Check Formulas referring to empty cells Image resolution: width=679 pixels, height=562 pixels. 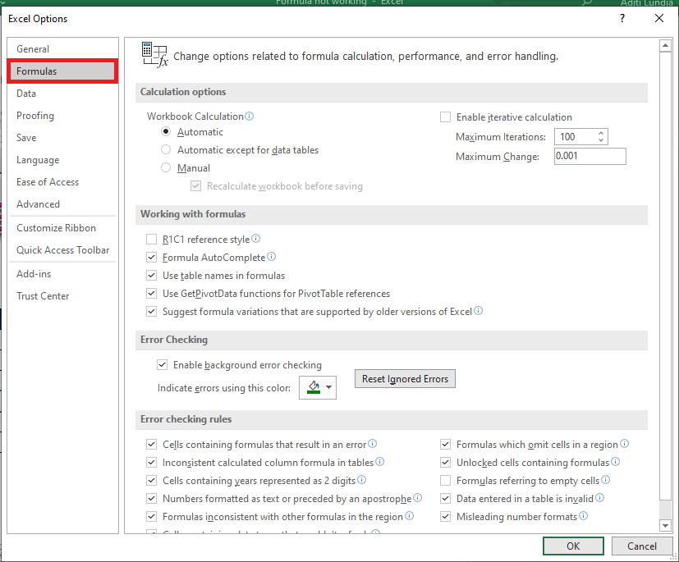point(445,480)
